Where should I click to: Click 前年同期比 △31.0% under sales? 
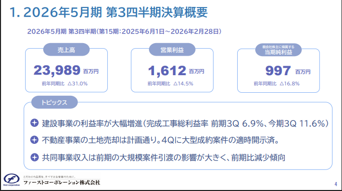pos(65,84)
